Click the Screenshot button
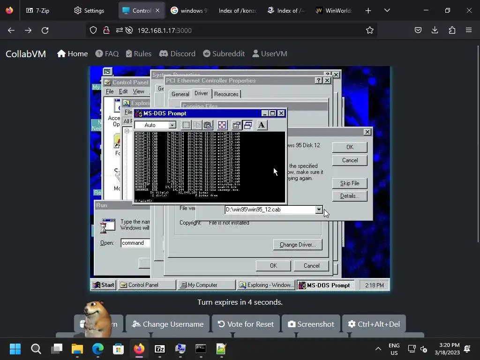480x360 pixels. coord(311,324)
